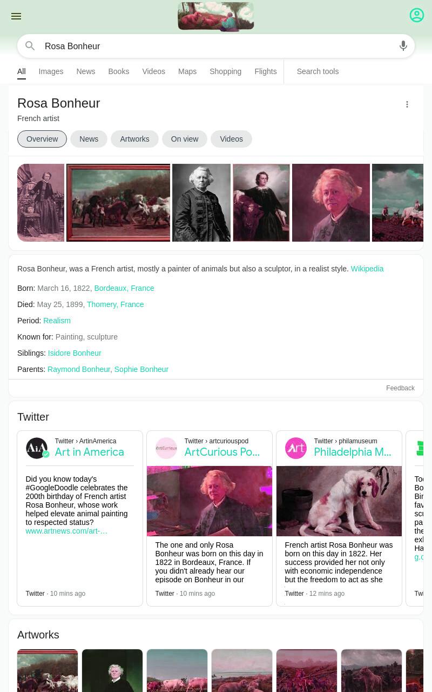Click the Art in America avatar
Screen dimensions: 432x692
(x=37, y=448)
